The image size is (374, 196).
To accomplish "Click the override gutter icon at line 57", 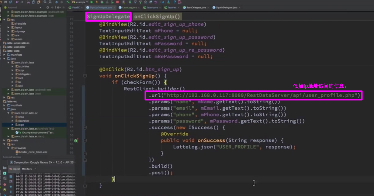I will pos(76,140).
